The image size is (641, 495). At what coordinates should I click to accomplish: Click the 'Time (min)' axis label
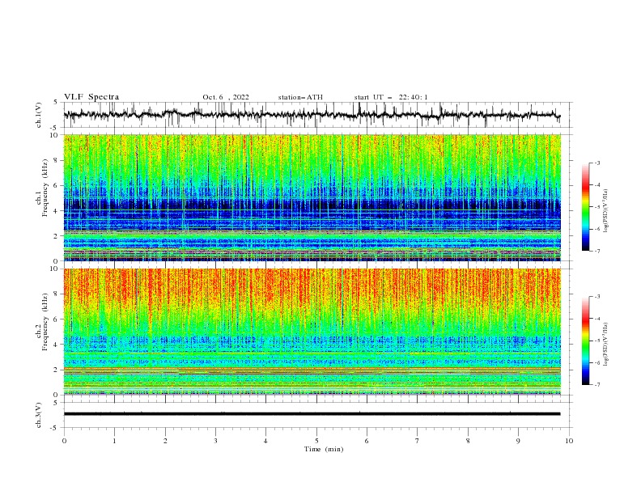(x=324, y=449)
